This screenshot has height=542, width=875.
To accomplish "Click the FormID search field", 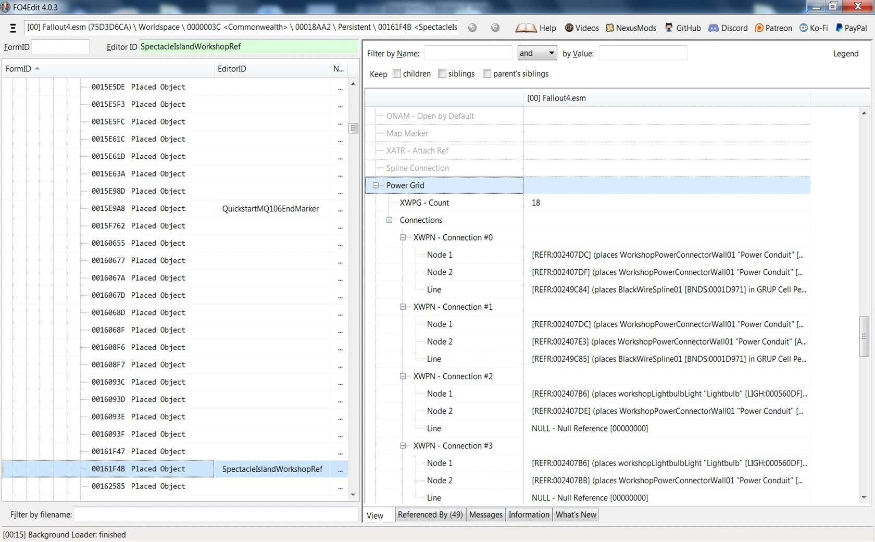I will 60,47.
